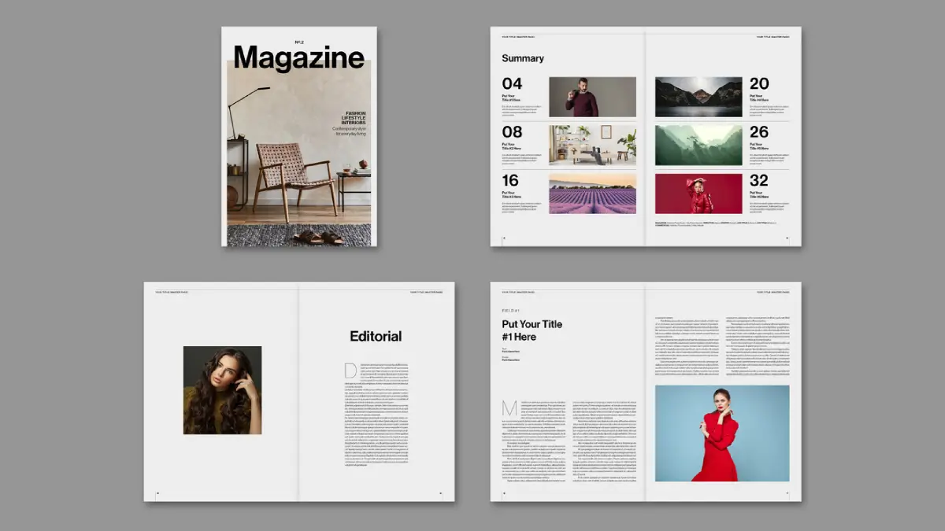Click the woman in red coat photo

pos(699,194)
